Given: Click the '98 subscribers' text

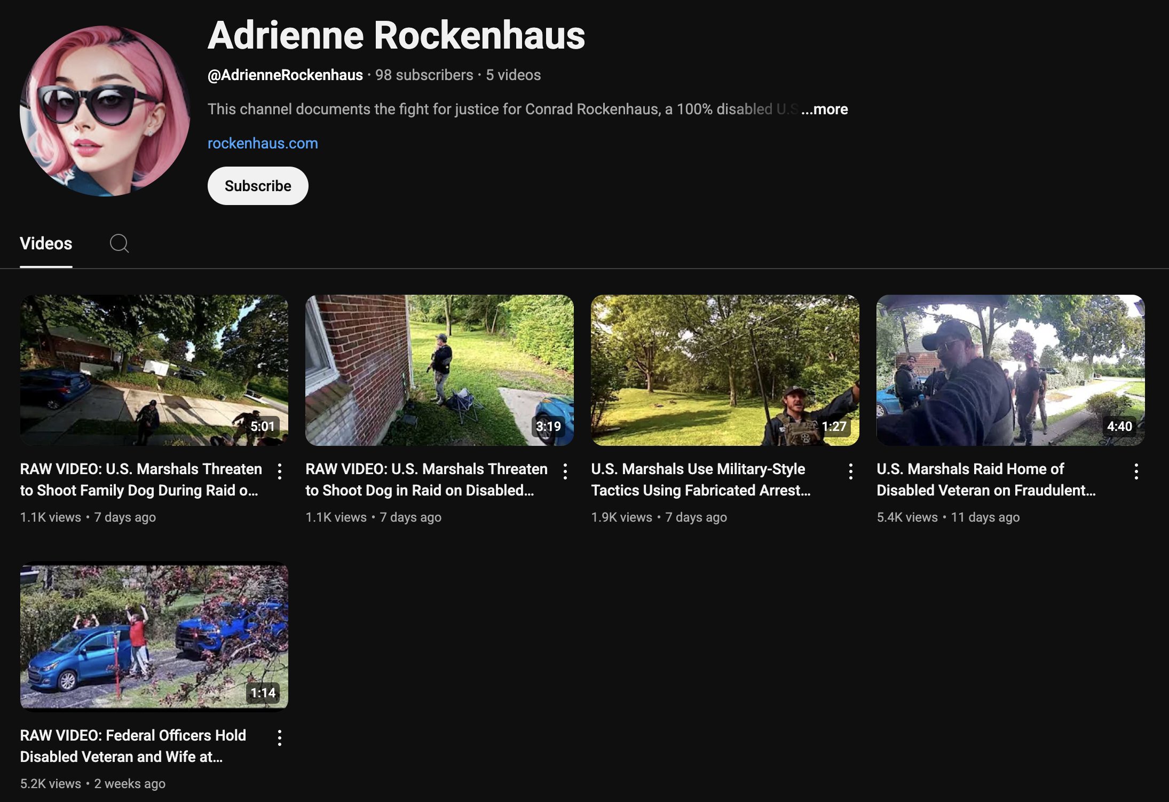Looking at the screenshot, I should 424,75.
